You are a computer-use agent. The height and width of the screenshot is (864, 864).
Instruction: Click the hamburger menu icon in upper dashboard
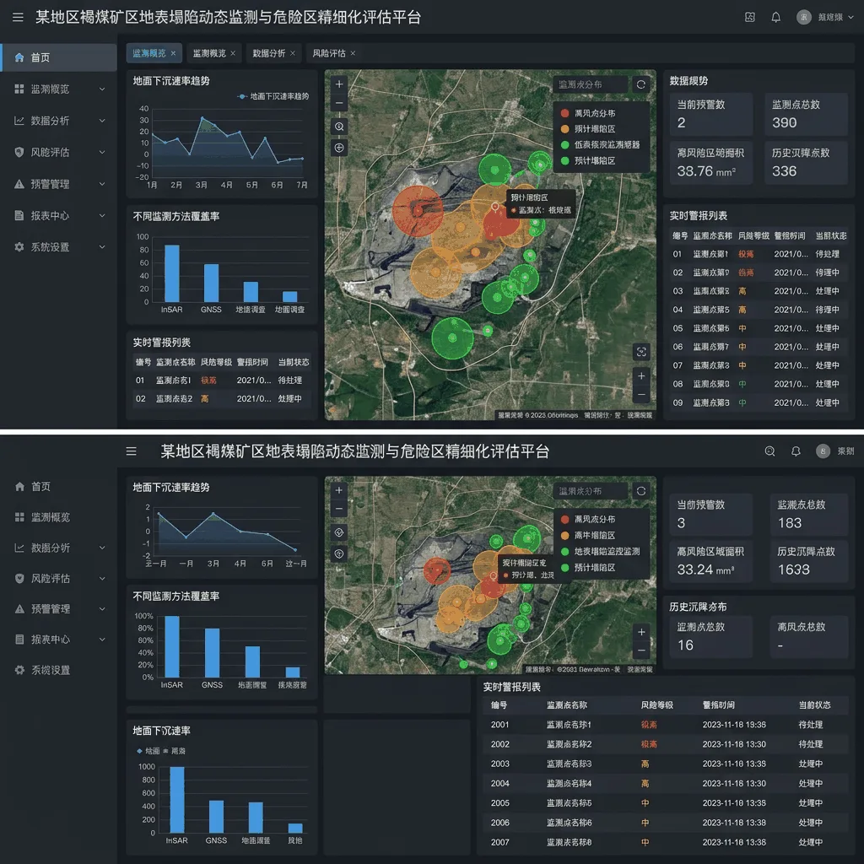point(18,17)
